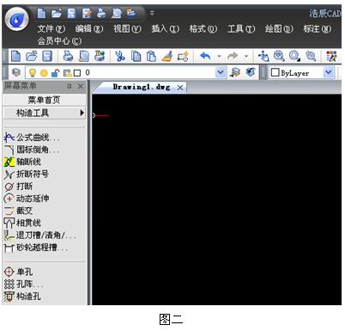Click Print Preview on the standard toolbar
The image size is (345, 331).
(84, 56)
